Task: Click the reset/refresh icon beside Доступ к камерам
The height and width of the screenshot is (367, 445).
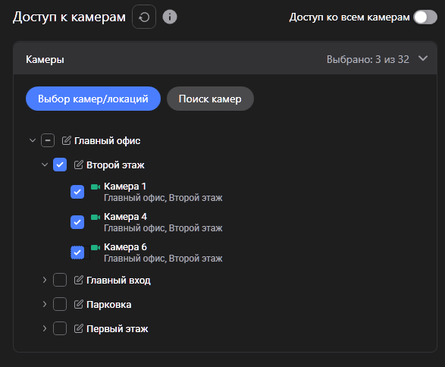Action: click(x=144, y=17)
